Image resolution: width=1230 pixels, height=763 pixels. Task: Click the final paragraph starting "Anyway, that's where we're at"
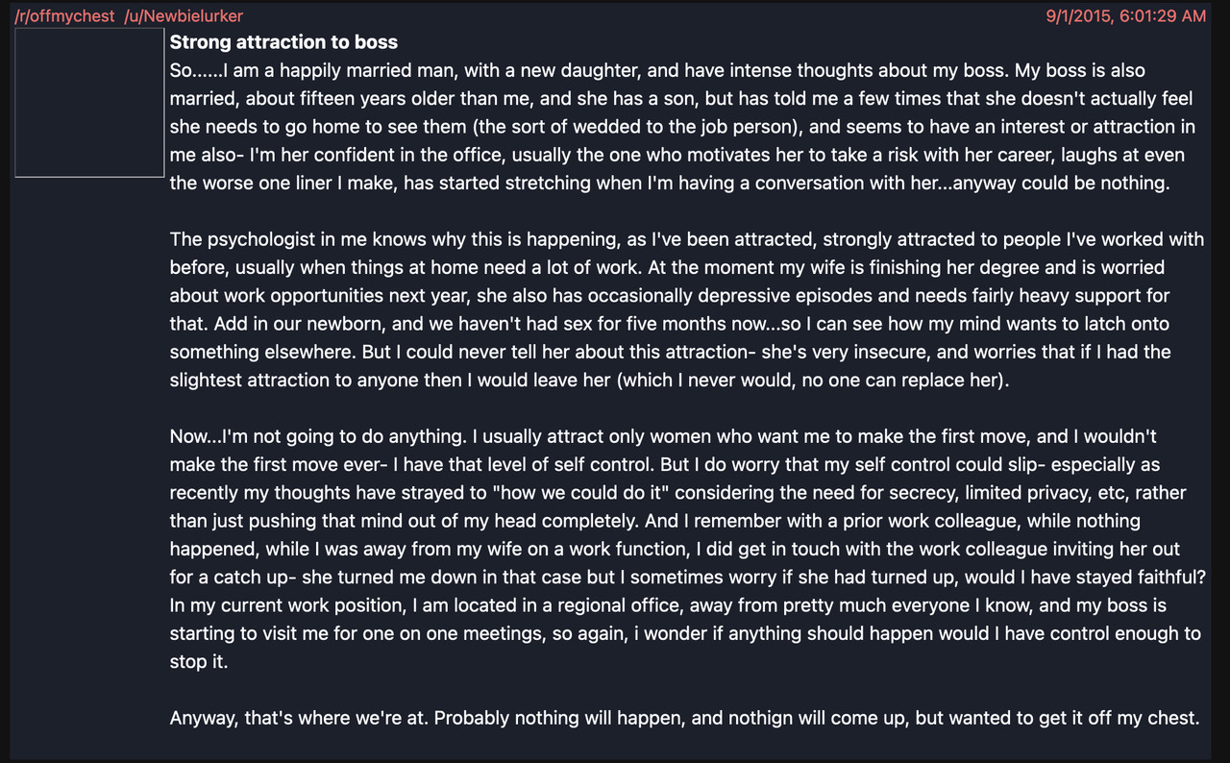click(684, 718)
